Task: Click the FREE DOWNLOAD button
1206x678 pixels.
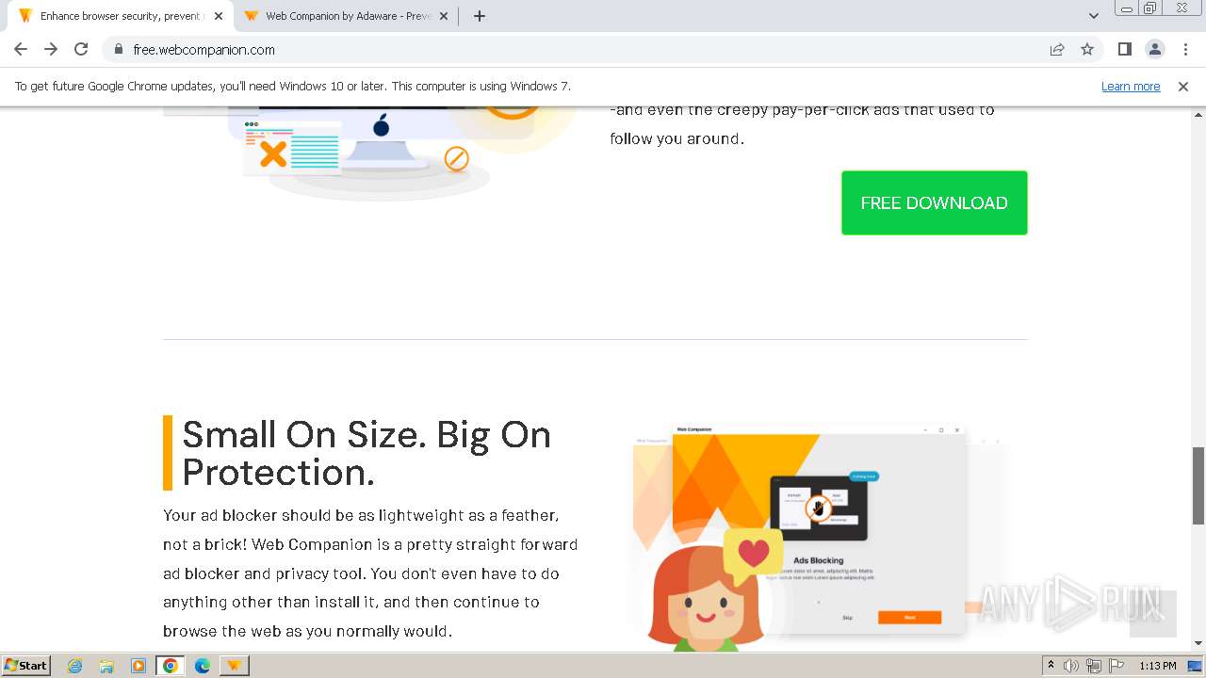Action: tap(934, 202)
